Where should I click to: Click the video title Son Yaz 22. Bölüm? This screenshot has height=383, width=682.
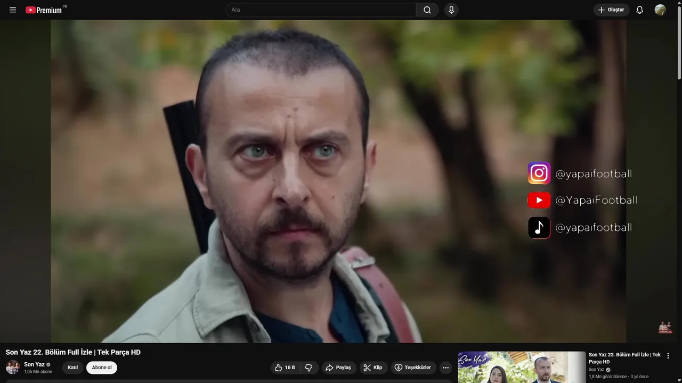tap(73, 352)
